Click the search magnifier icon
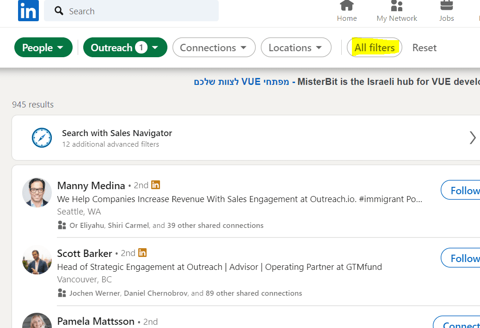 click(x=59, y=11)
